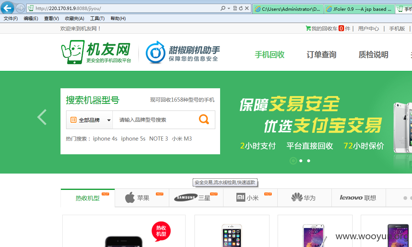
Task: Select the third banner carousel dot
Action: tap(309, 161)
